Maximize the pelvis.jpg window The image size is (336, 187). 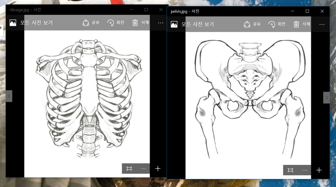[307, 11]
